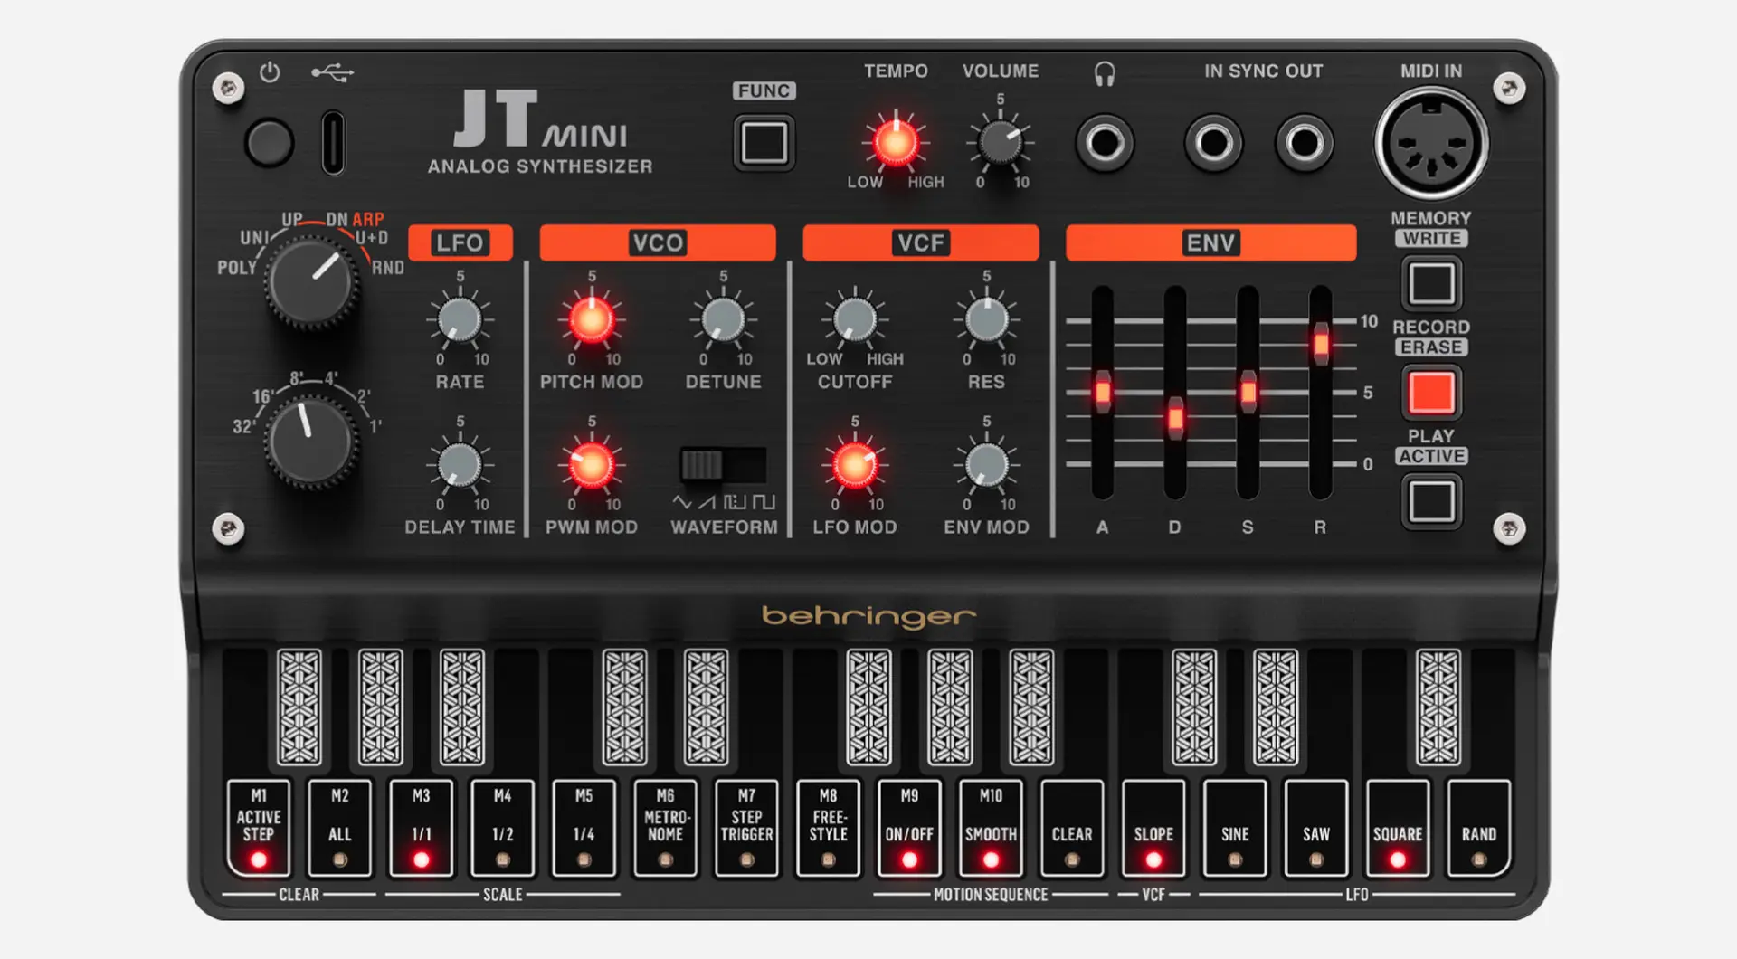This screenshot has width=1737, height=959.
Task: Click the envelope Release slider handle
Action: click(1320, 345)
